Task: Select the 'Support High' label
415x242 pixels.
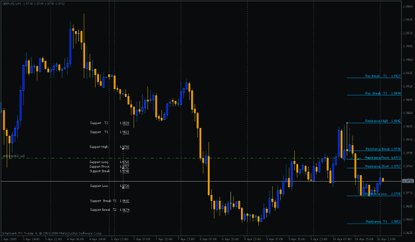Action: point(99,147)
